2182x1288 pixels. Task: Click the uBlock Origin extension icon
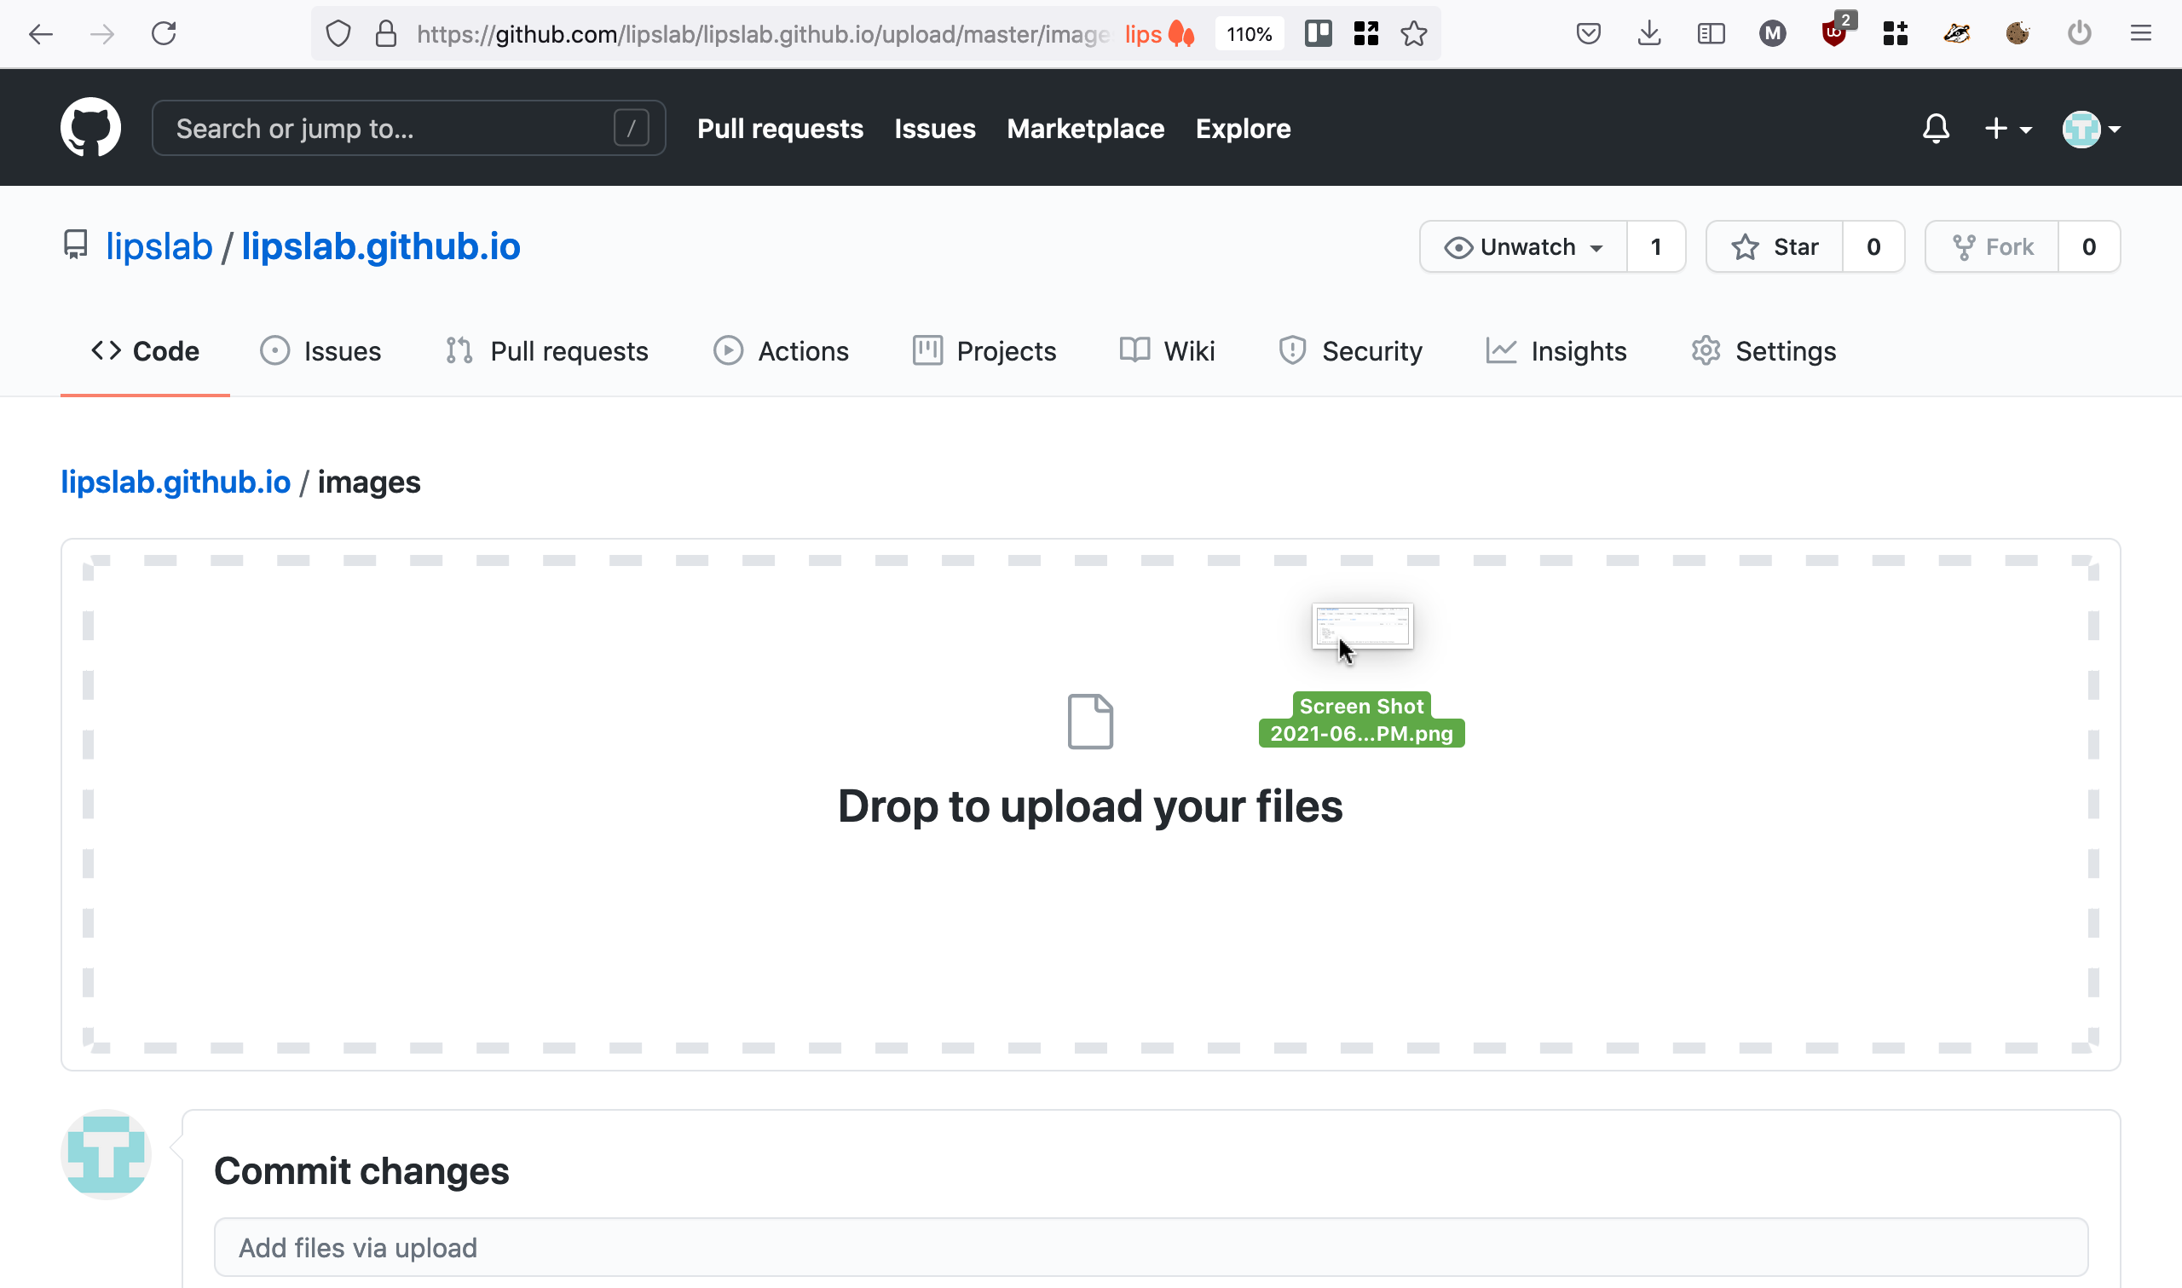click(1834, 34)
